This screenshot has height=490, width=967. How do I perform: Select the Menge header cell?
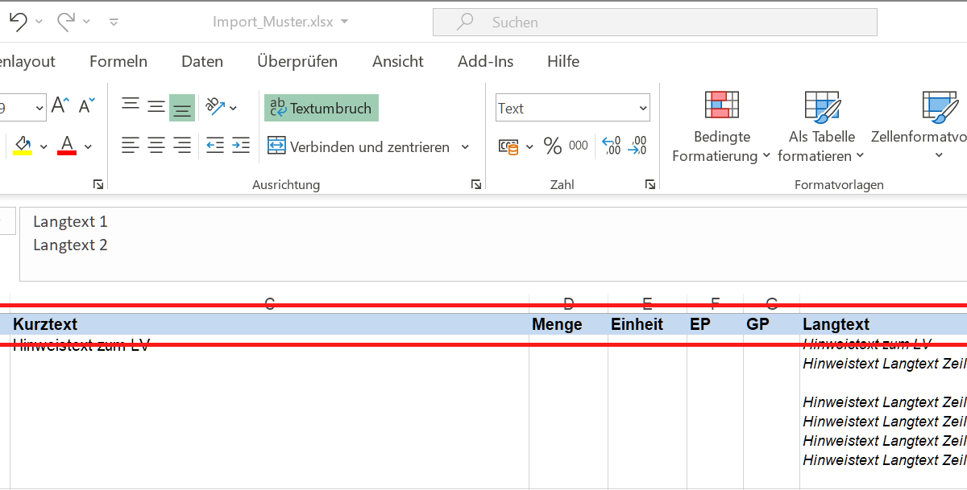[568, 324]
